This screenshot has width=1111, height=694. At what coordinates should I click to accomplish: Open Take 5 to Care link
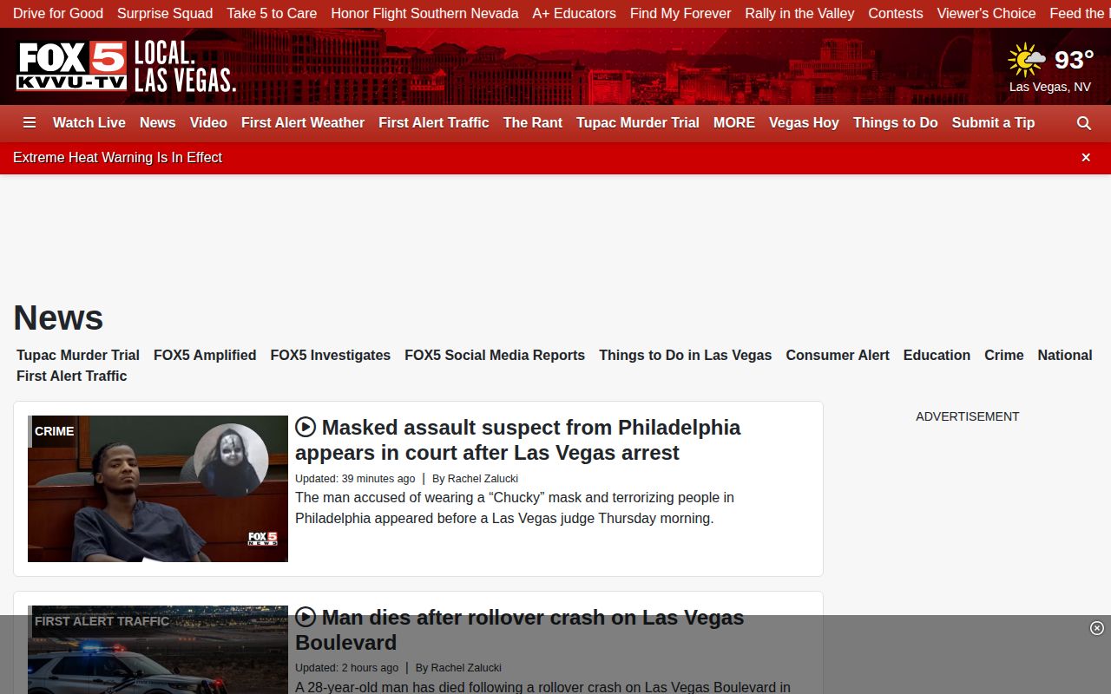272,14
